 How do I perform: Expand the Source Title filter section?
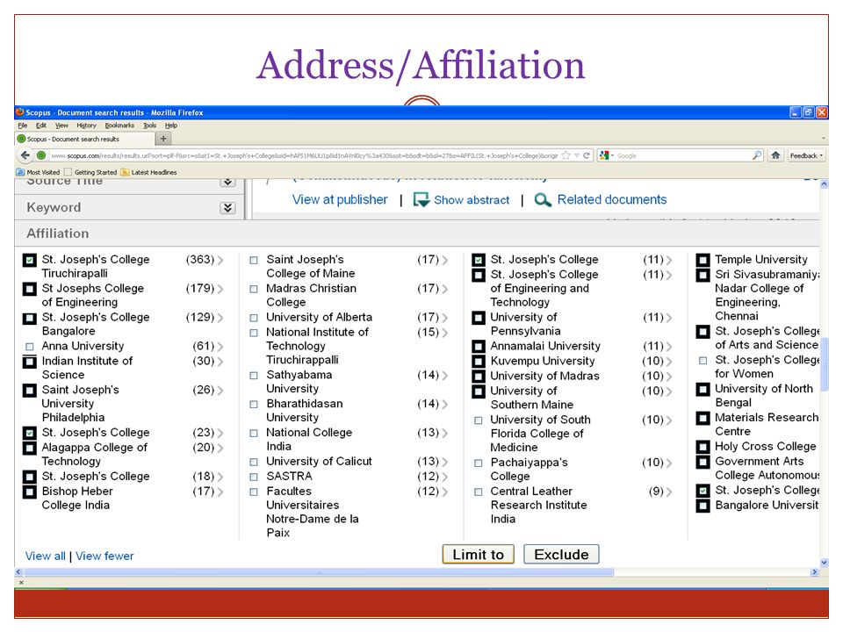pyautogui.click(x=228, y=183)
